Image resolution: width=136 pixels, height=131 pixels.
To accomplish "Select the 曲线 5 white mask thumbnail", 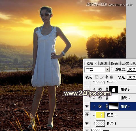I will click(114, 98).
